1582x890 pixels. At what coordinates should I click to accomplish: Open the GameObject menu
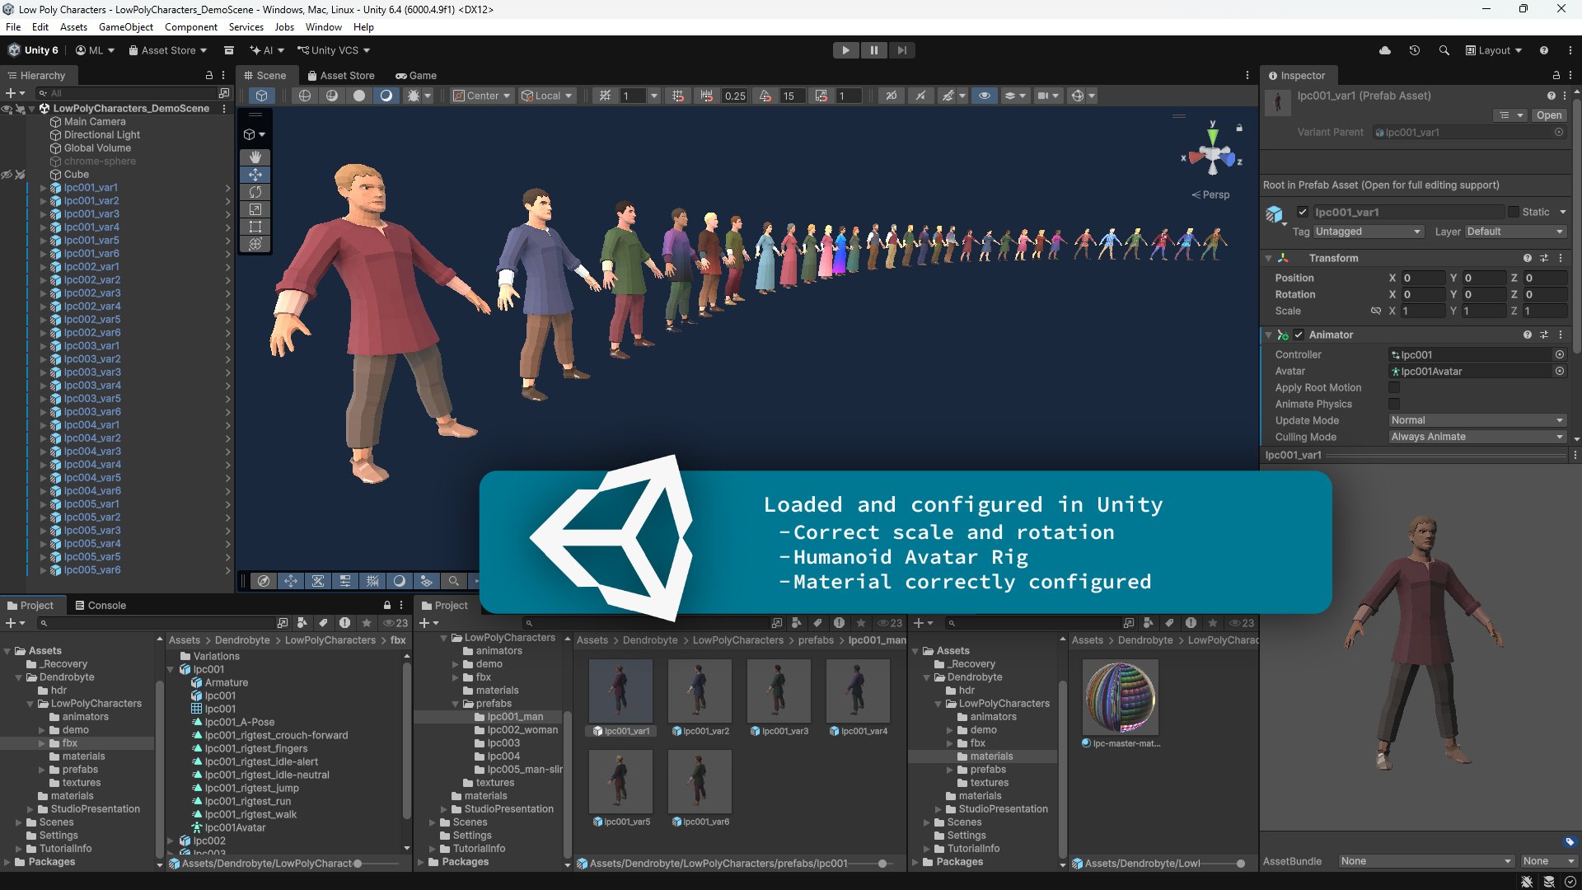[126, 27]
